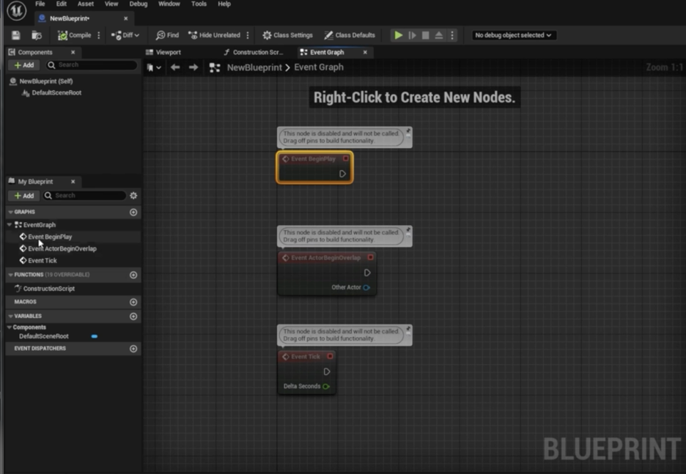This screenshot has height=474, width=686.
Task: Open the Edit menu
Action: [x=62, y=4]
